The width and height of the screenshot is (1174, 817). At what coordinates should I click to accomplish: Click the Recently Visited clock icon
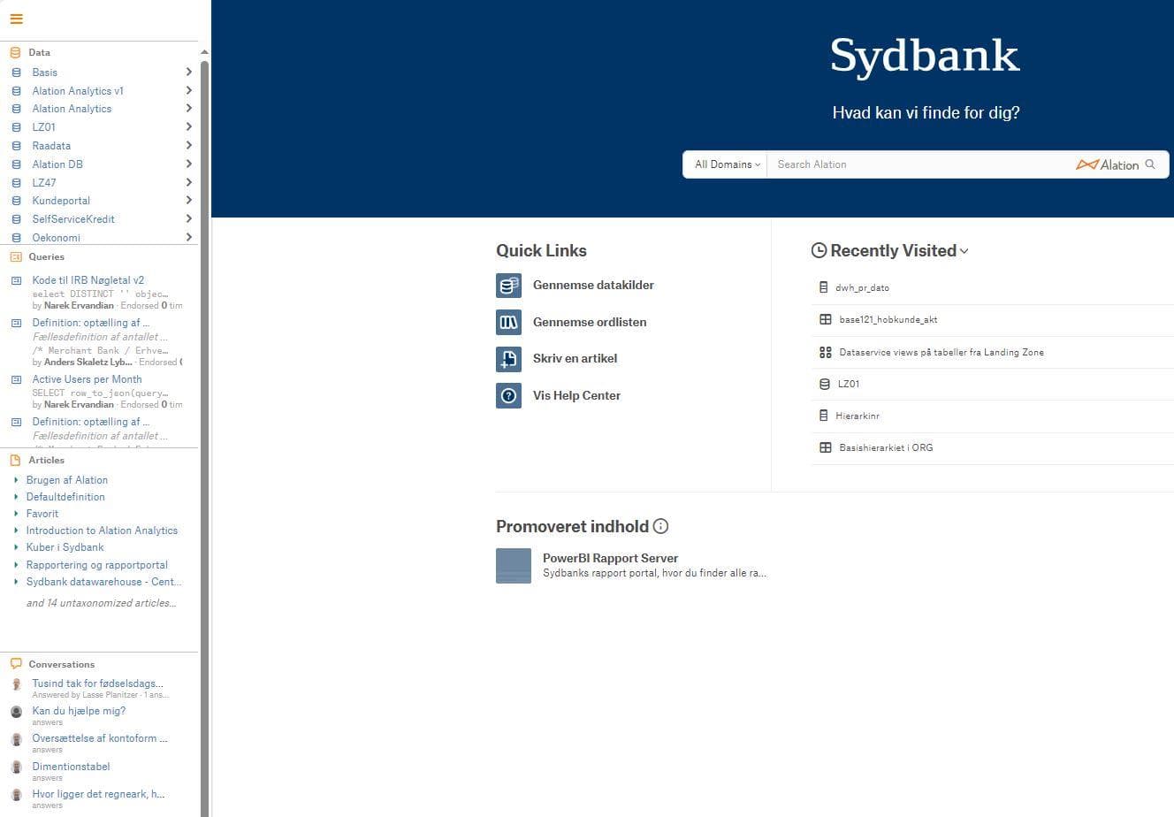(819, 251)
